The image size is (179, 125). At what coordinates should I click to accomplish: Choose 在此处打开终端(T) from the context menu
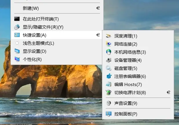point(57,19)
